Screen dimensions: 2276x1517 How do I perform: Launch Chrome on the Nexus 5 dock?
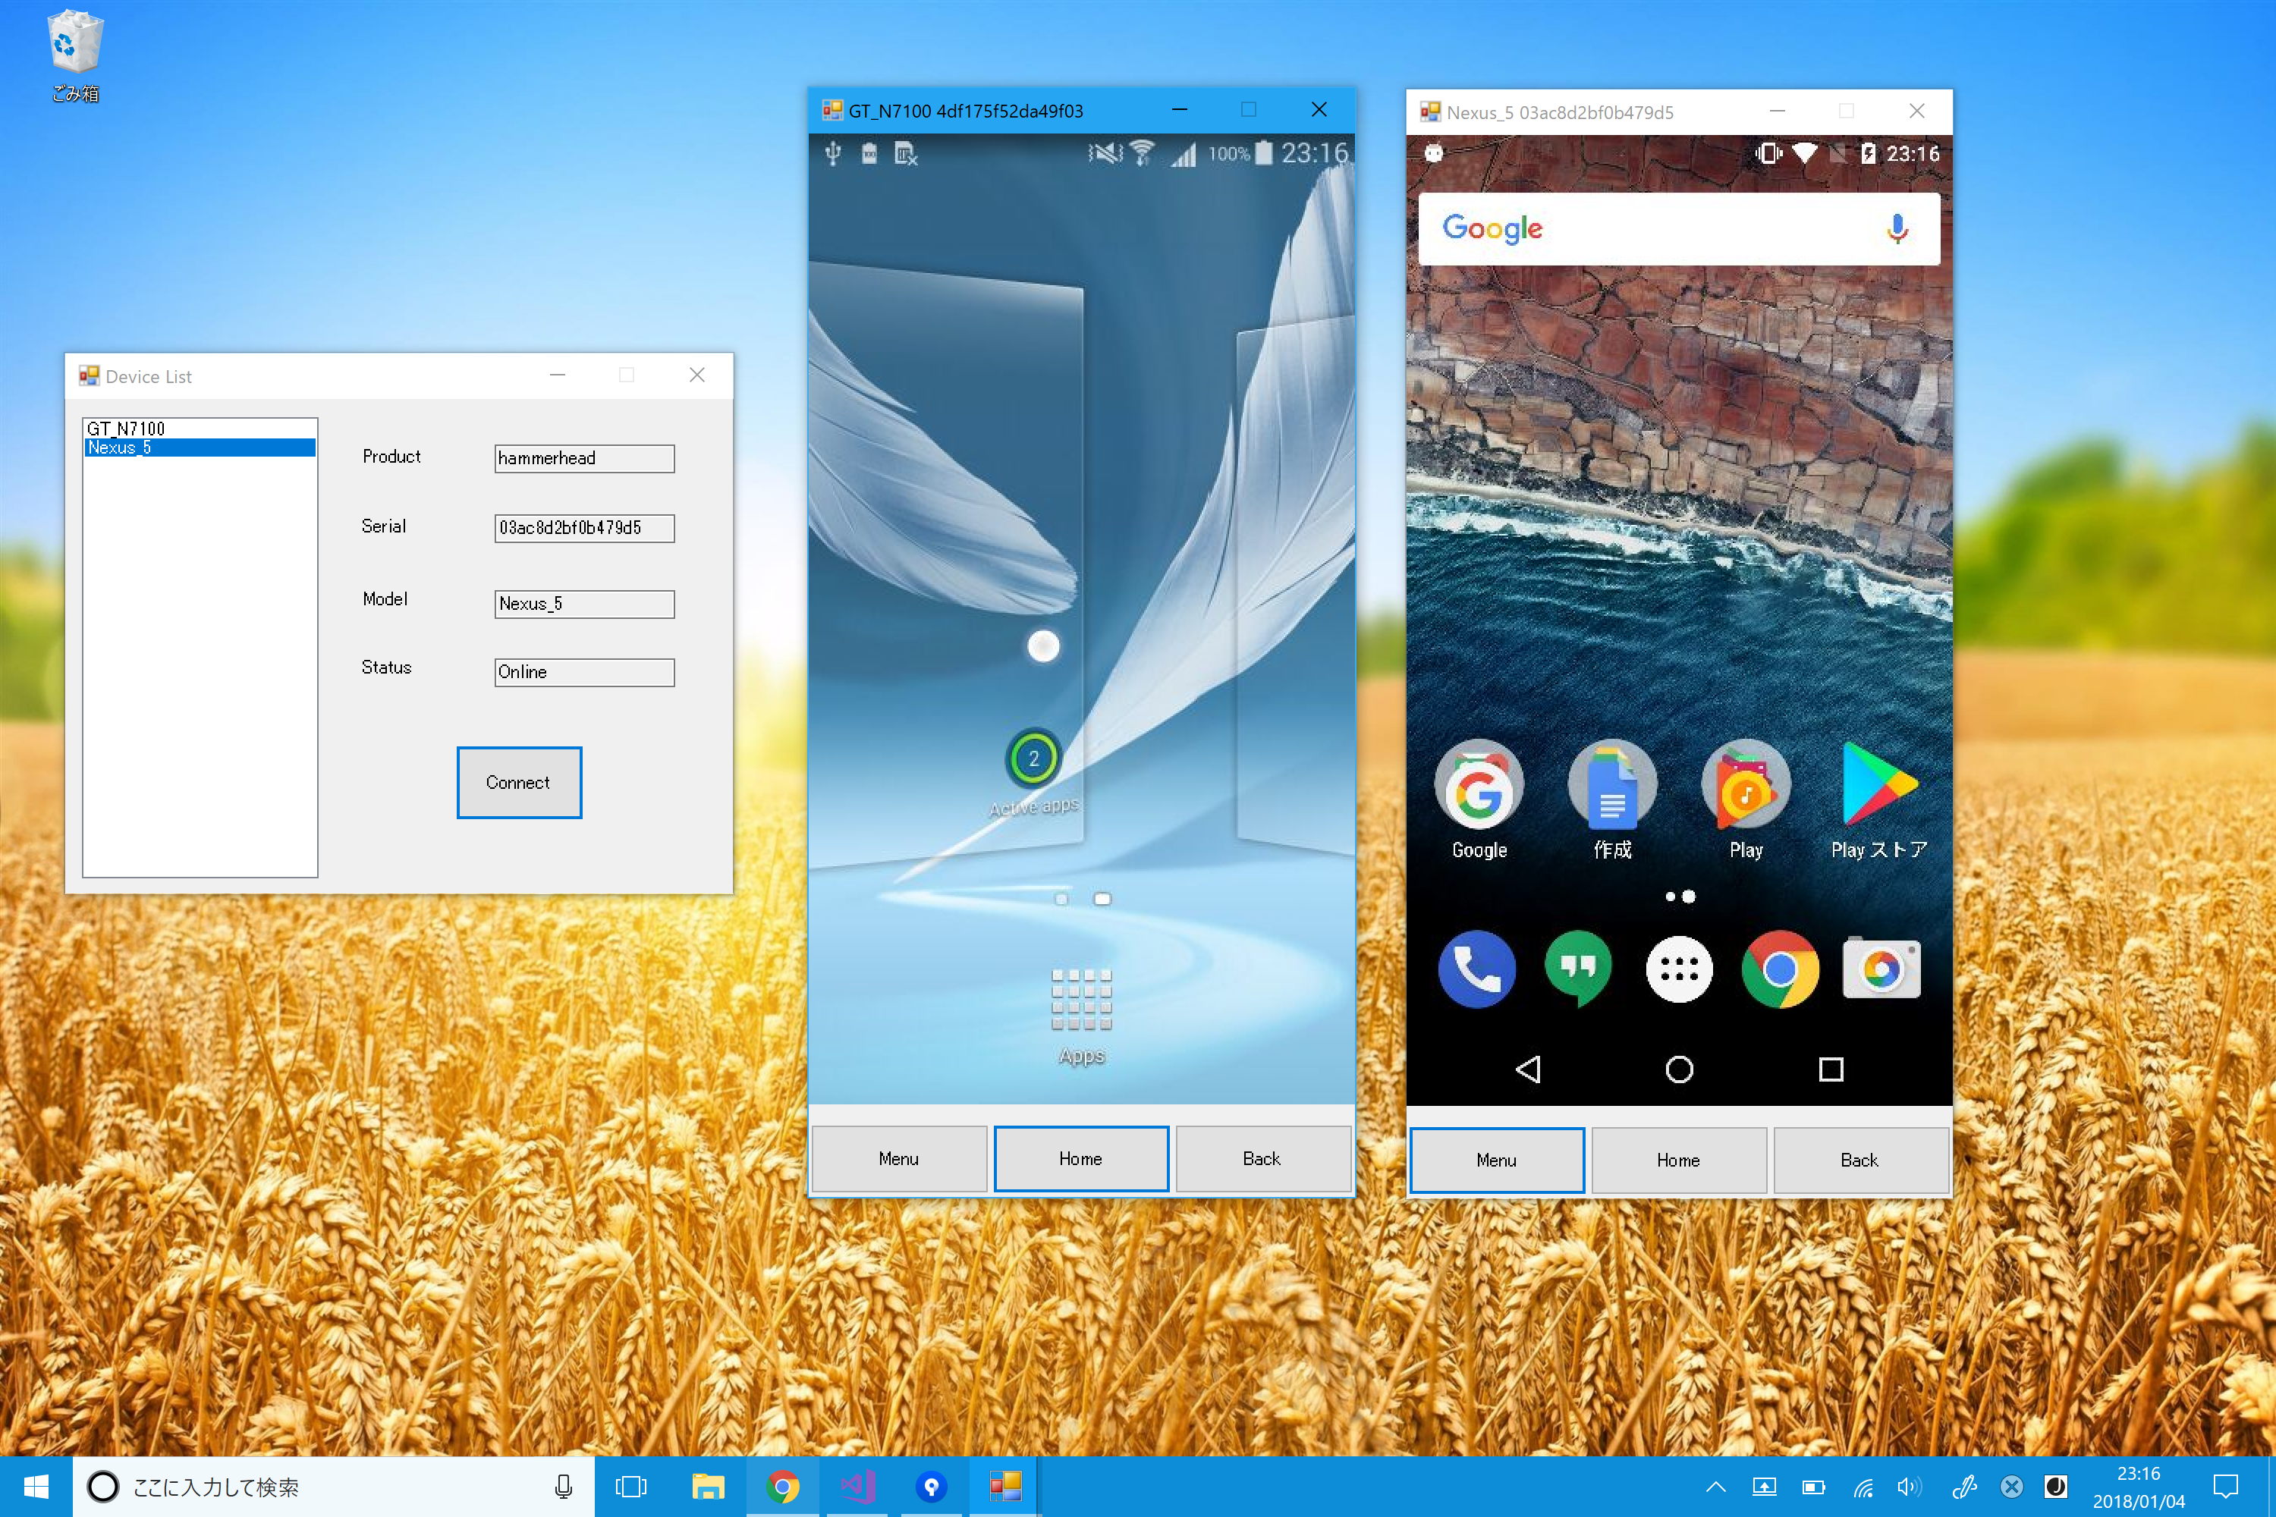[1780, 969]
